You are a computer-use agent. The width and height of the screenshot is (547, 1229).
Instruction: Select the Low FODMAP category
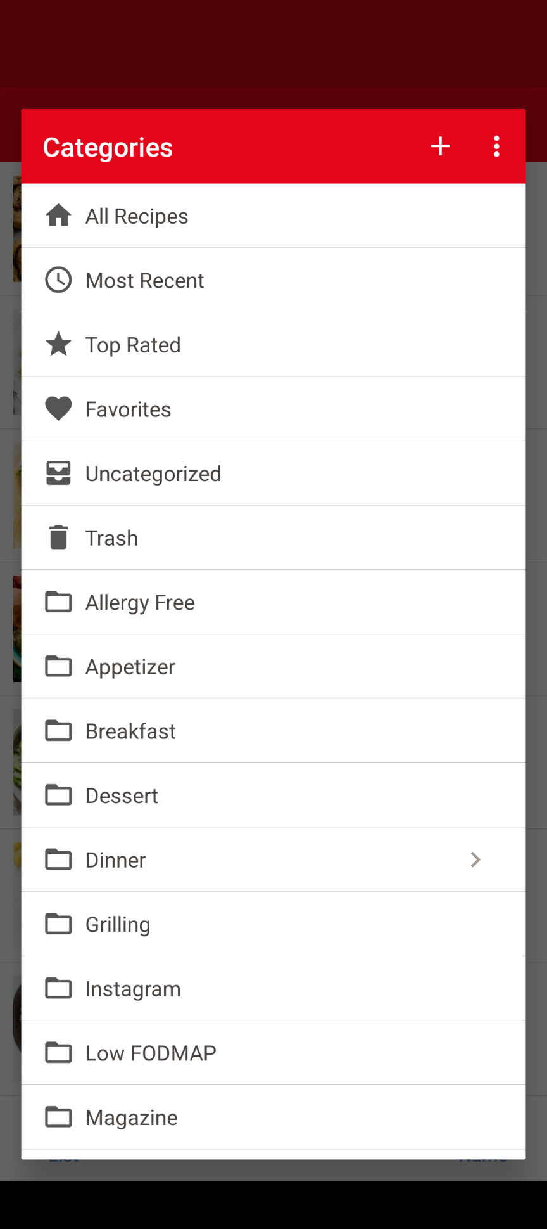click(151, 1053)
